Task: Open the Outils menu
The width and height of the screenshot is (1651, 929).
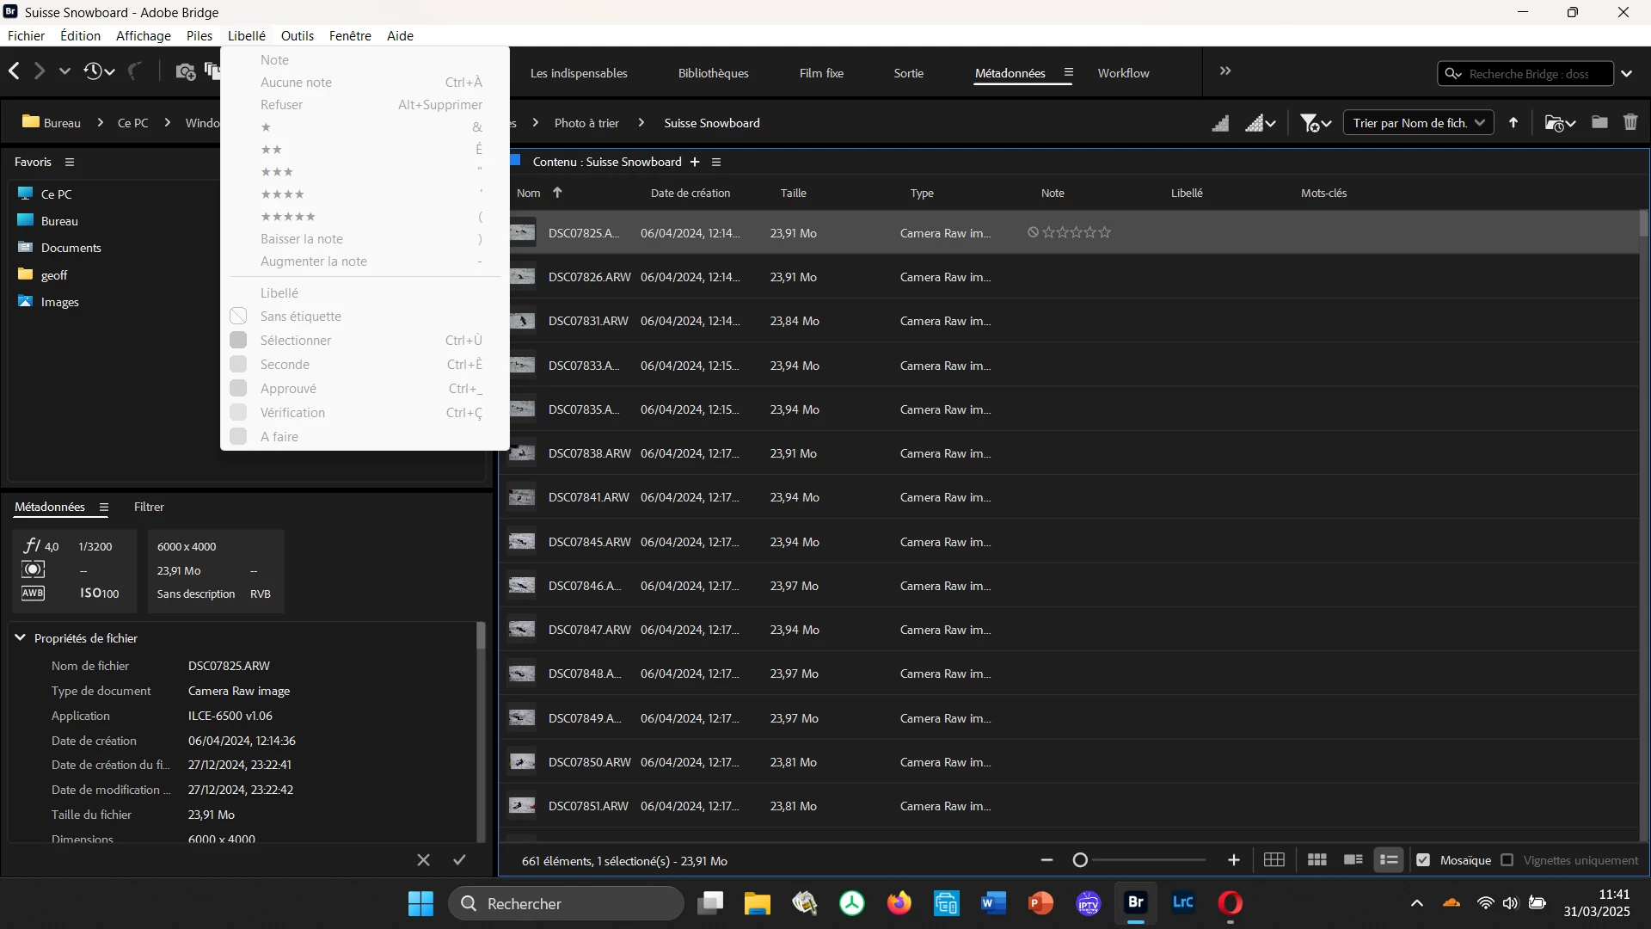Action: (x=297, y=35)
